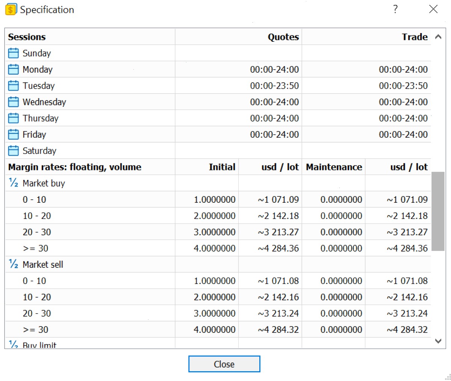
Task: Select the Quotes column header
Action: [x=283, y=37]
